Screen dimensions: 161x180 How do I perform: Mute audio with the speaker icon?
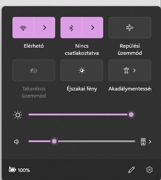tap(16, 142)
